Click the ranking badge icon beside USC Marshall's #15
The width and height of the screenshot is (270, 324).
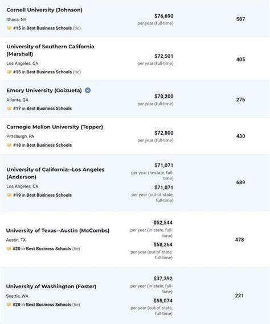(x=9, y=72)
